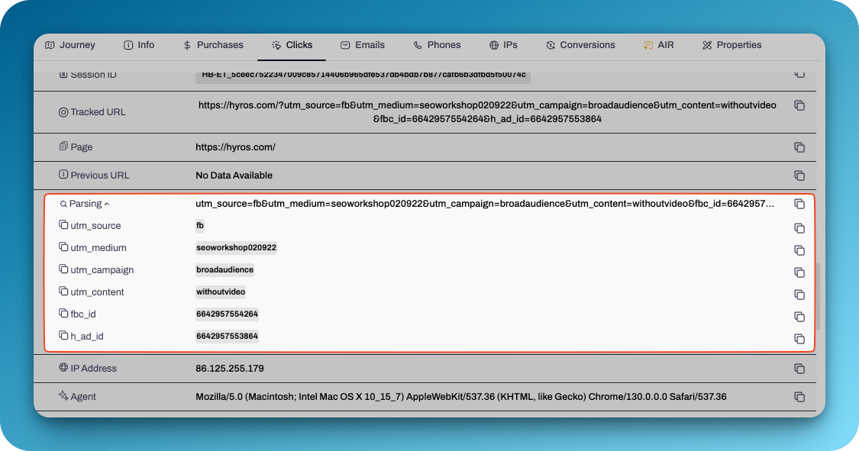859x451 pixels.
Task: Switch to the Purchases tab
Action: [213, 45]
